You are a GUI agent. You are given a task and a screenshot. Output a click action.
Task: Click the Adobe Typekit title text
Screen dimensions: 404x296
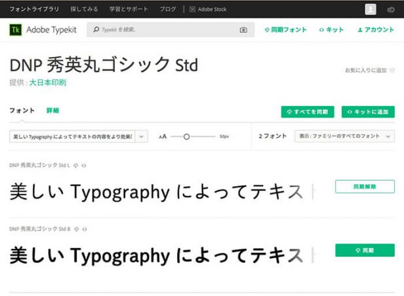click(51, 30)
